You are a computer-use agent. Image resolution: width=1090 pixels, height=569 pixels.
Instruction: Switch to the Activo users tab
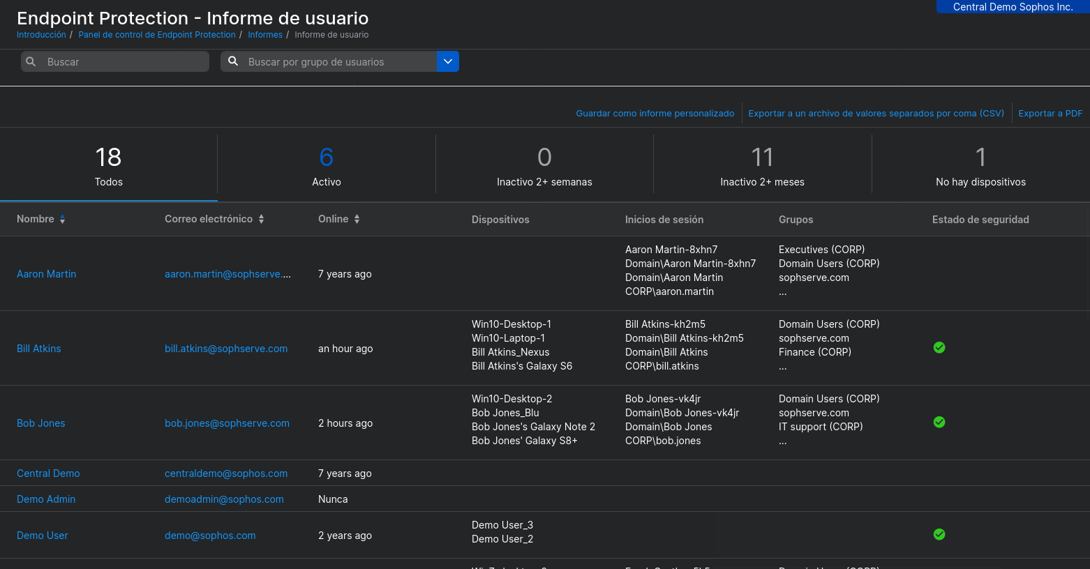pyautogui.click(x=326, y=165)
